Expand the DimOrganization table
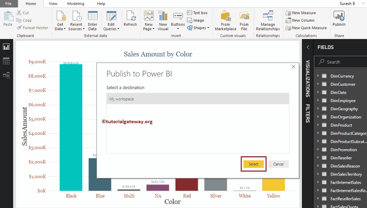Screen dimensions: 367x208 click(318, 117)
